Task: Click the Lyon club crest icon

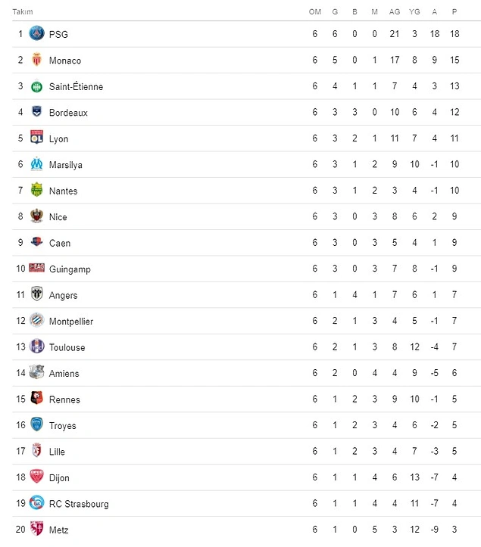Action: coord(36,138)
